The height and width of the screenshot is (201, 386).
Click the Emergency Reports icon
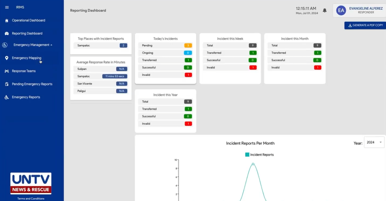pyautogui.click(x=6, y=97)
